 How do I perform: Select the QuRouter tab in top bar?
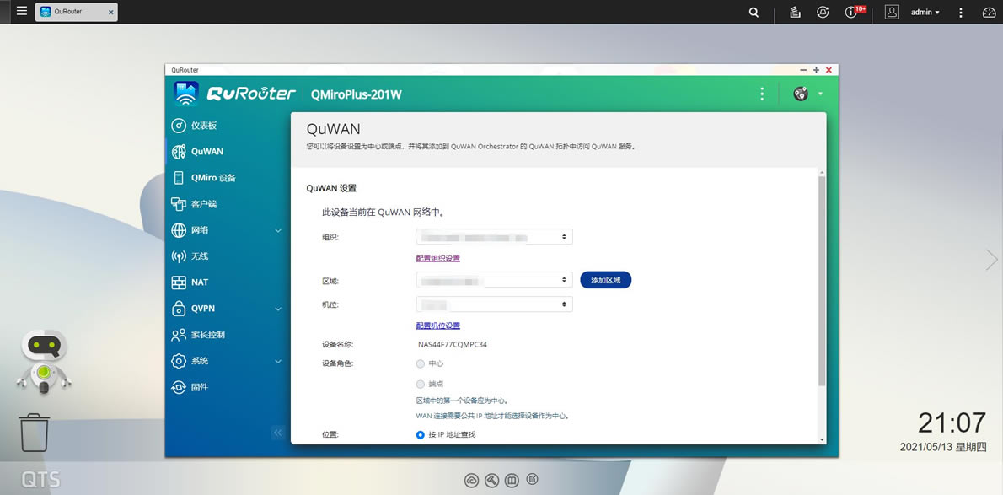(x=76, y=12)
